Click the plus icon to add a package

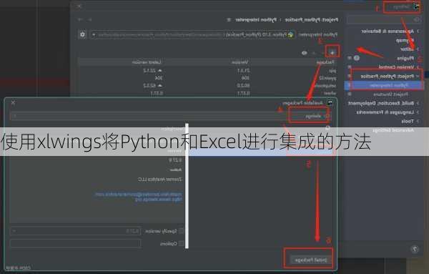(332, 52)
